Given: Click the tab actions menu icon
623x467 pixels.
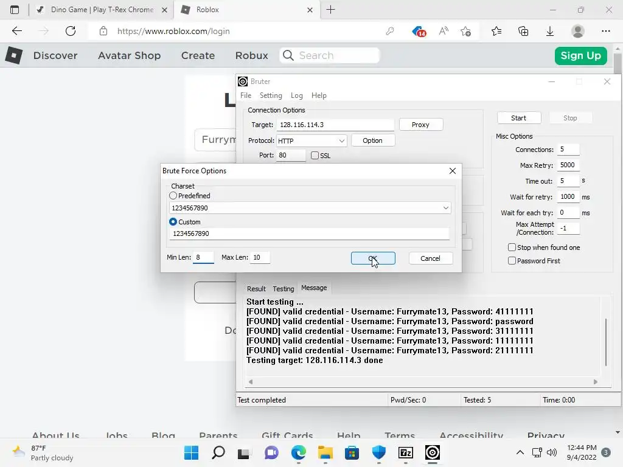Looking at the screenshot, I should [x=15, y=10].
